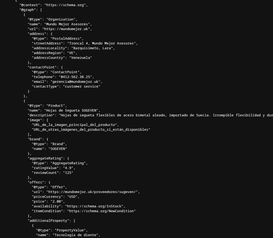The image size is (273, 238).
Task: Click the https://schema.org context URL
Action: 66,5
